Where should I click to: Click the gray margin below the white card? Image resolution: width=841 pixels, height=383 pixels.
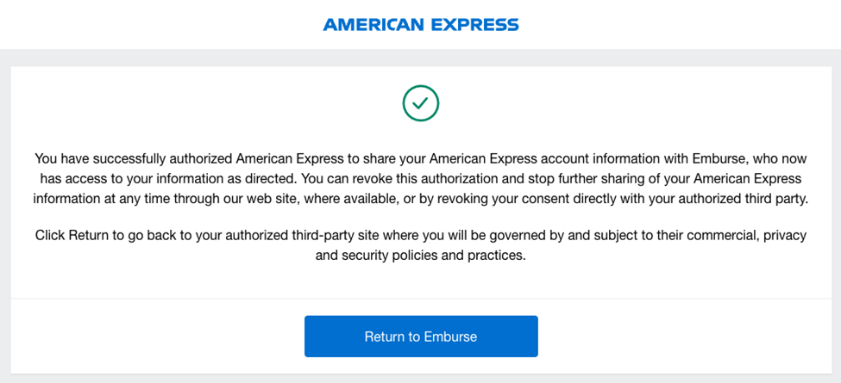click(421, 379)
